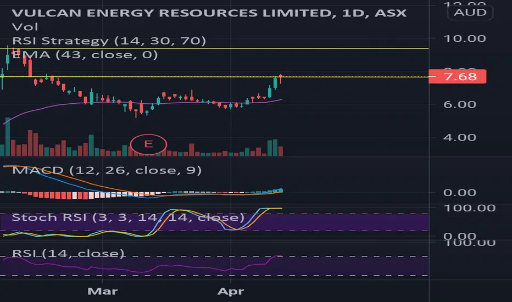The image size is (512, 302).
Task: Click the latest red candlestick
Action: (281, 79)
